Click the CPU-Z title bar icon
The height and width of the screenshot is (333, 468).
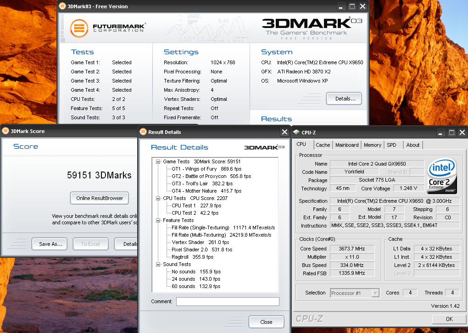coord(296,132)
